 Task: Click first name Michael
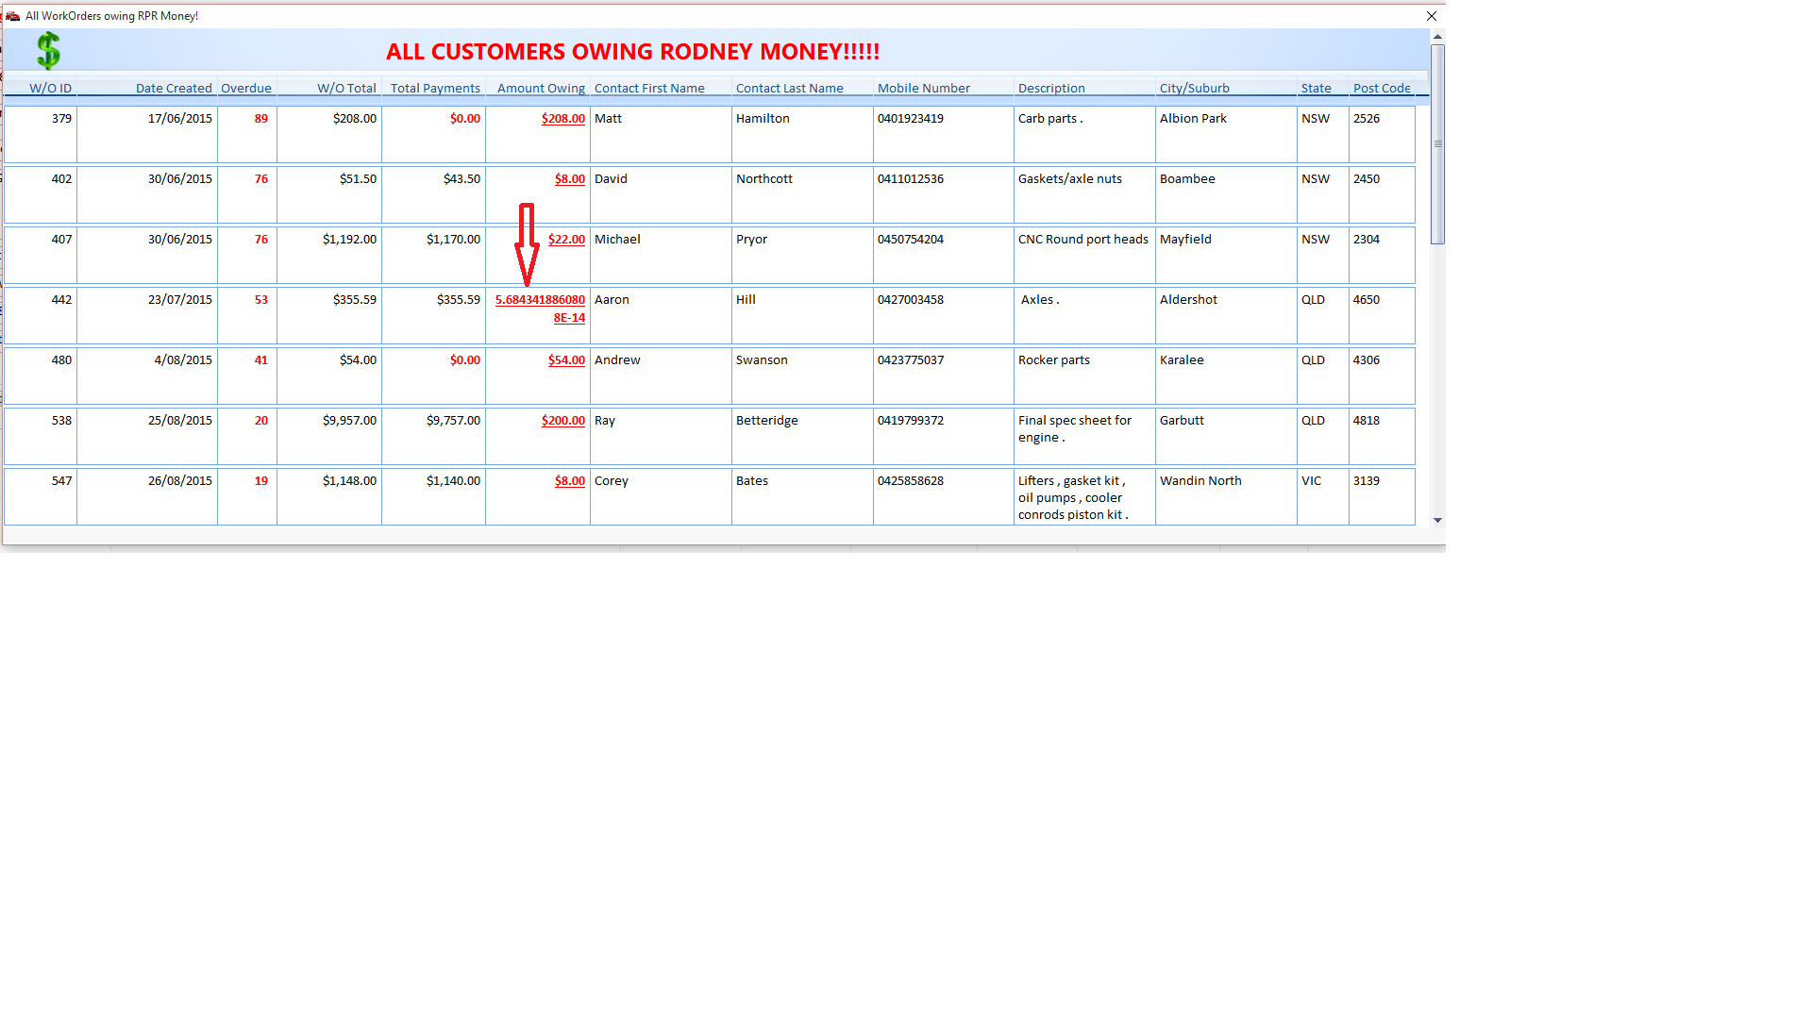(617, 240)
